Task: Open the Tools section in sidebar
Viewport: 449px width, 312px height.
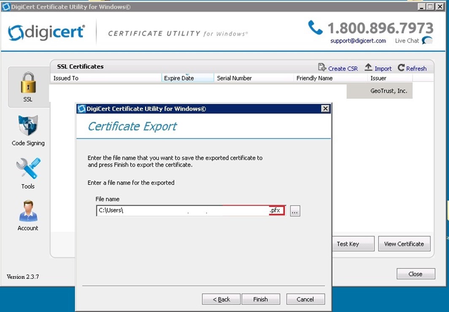Action: [x=28, y=174]
